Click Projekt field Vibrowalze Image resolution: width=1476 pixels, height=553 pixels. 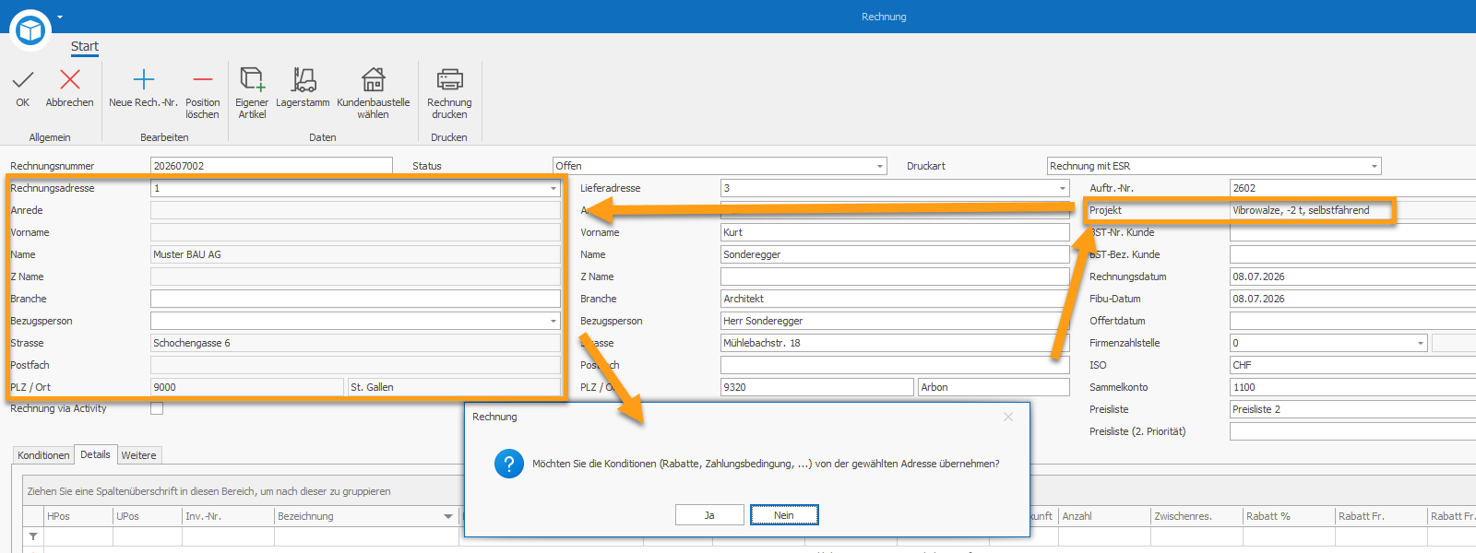tap(1352, 210)
